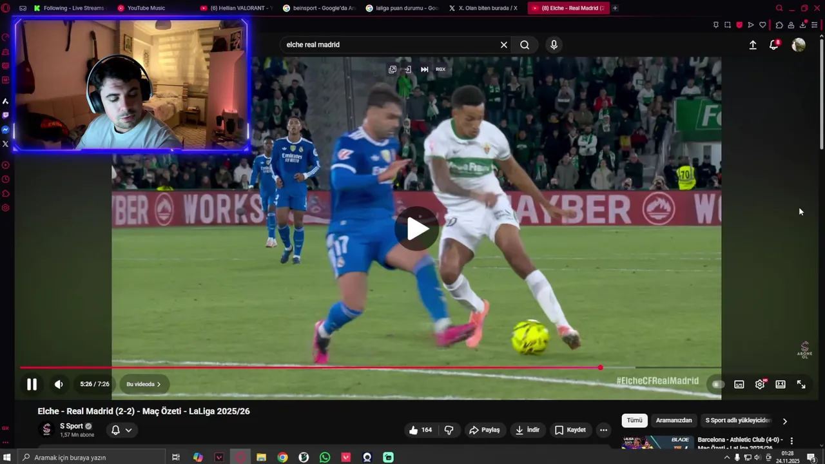Open the Opera GX menu logo
Screen dimensions: 825x464
click(6, 8)
